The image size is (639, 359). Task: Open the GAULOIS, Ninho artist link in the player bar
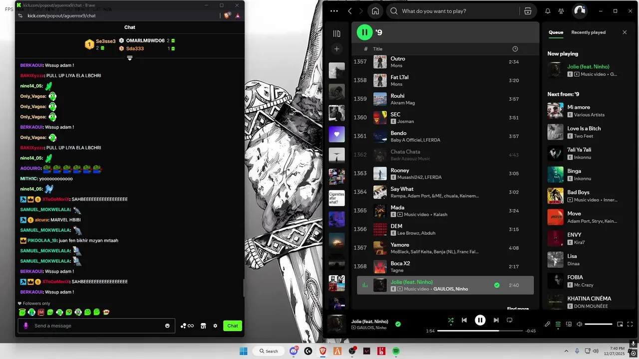(371, 328)
